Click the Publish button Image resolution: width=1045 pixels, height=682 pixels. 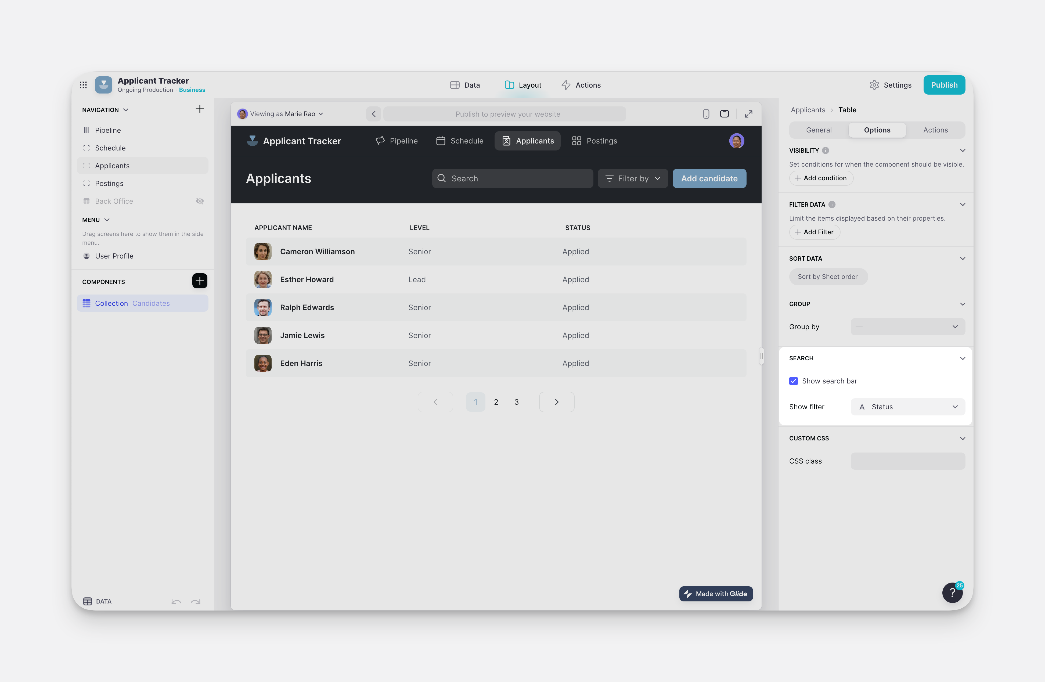click(x=944, y=85)
